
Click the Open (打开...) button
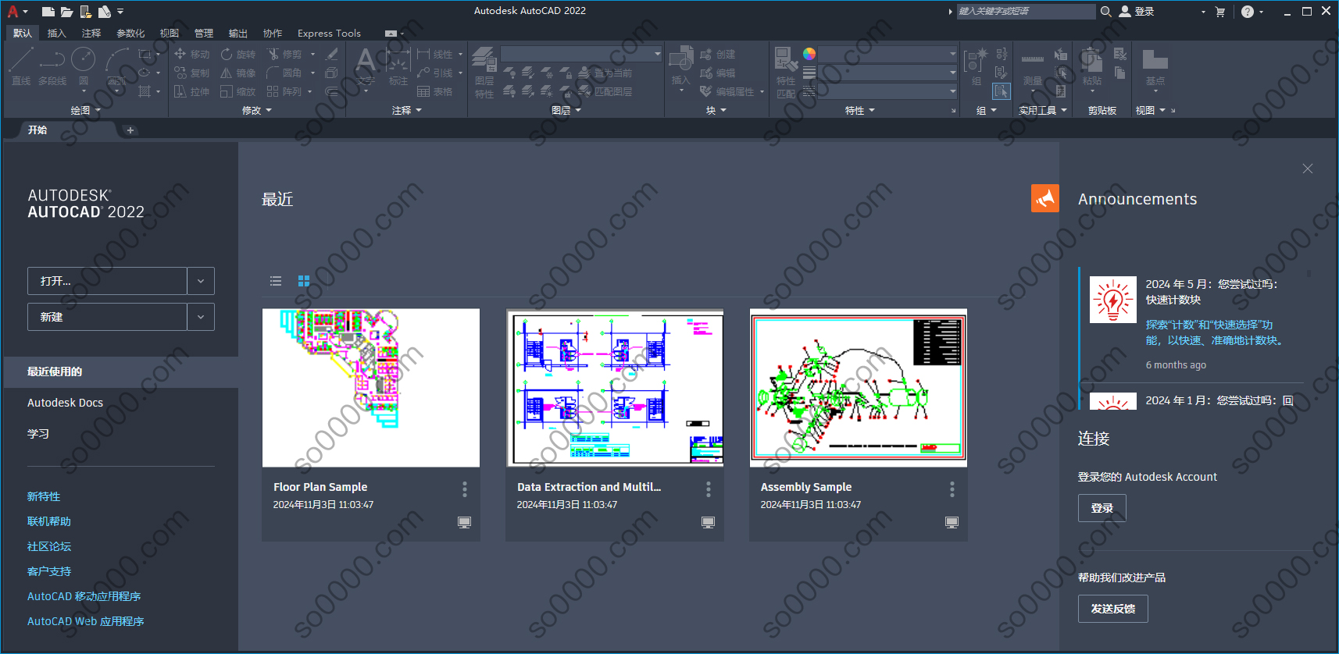pyautogui.click(x=107, y=281)
